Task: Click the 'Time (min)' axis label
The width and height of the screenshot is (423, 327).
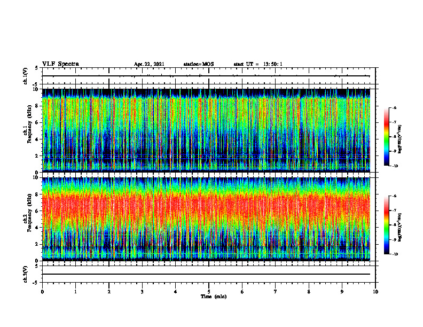Action: click(x=214, y=297)
